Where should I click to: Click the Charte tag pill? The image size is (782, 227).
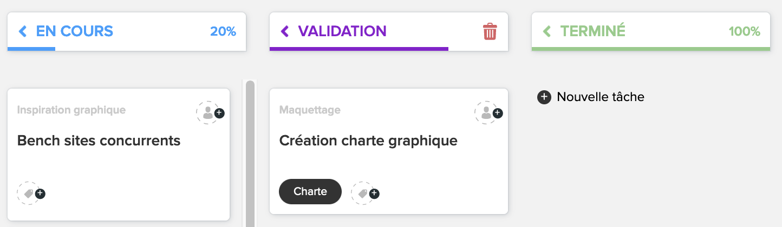click(310, 191)
